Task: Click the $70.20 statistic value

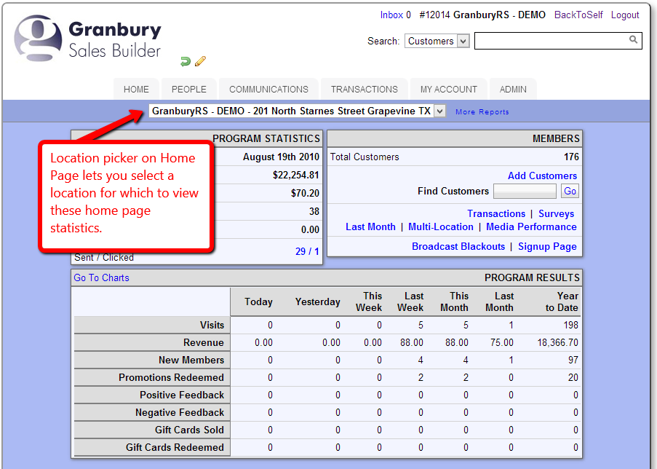Action: [x=305, y=193]
